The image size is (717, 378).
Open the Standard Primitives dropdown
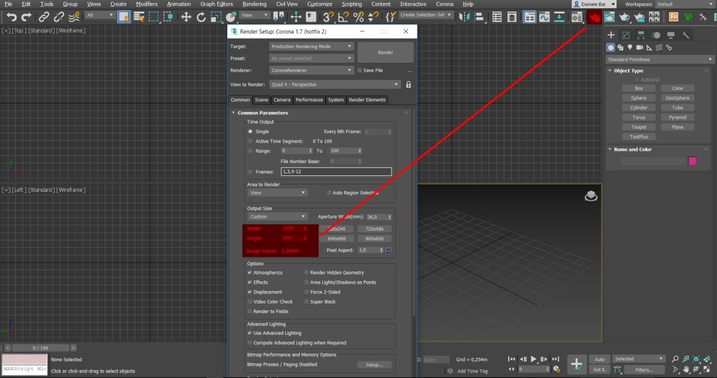[x=660, y=60]
